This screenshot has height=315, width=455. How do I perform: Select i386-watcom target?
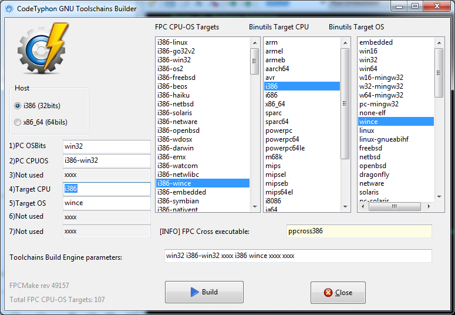203,166
